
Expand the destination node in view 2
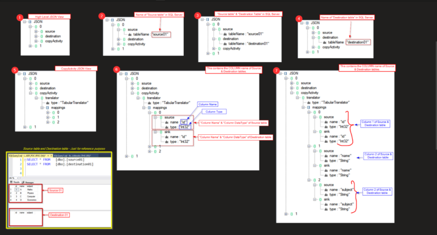pos(118,39)
